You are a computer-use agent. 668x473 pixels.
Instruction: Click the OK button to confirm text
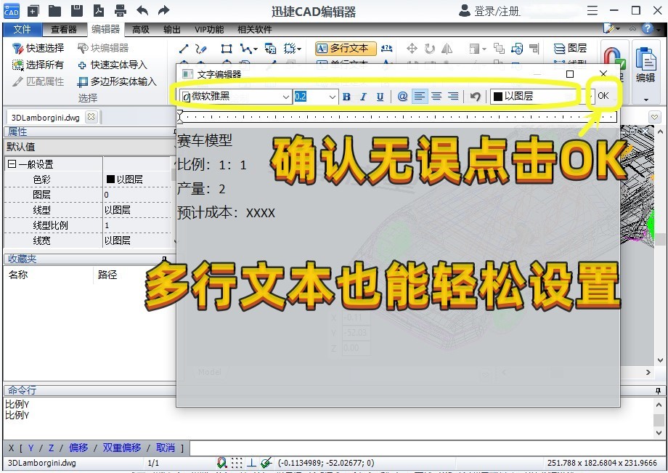pyautogui.click(x=603, y=95)
